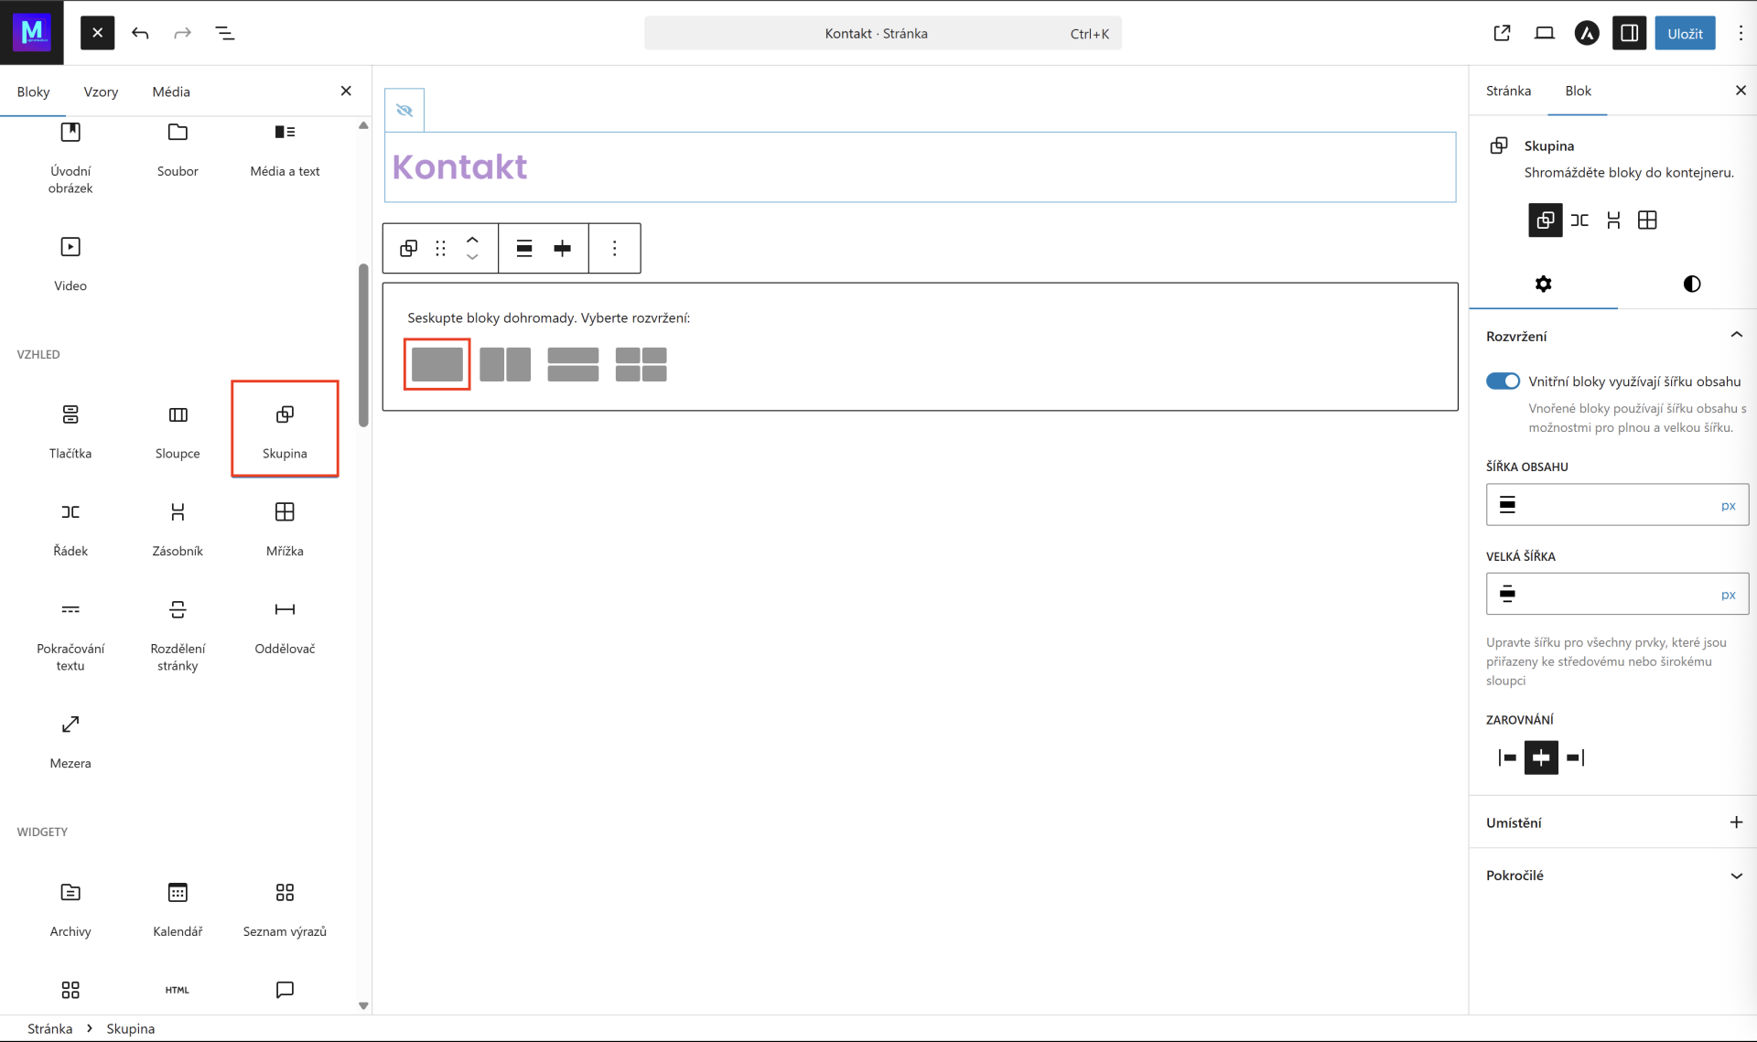Open the document overview list icon
This screenshot has width=1757, height=1042.
click(224, 33)
